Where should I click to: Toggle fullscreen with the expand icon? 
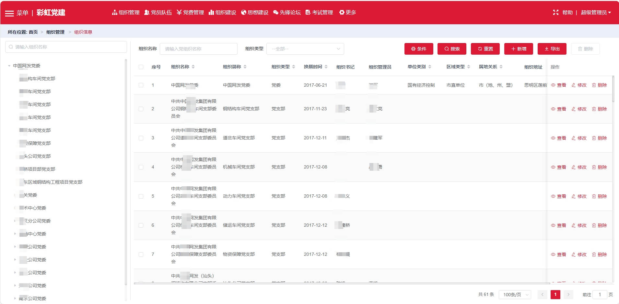(x=555, y=13)
